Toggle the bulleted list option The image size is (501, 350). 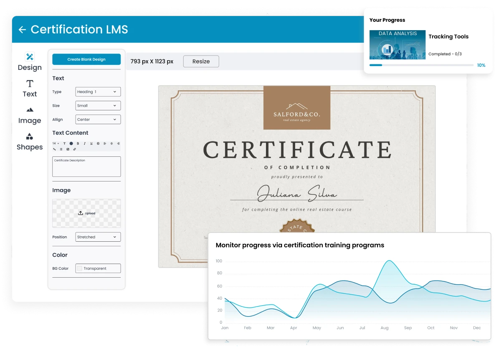click(61, 149)
